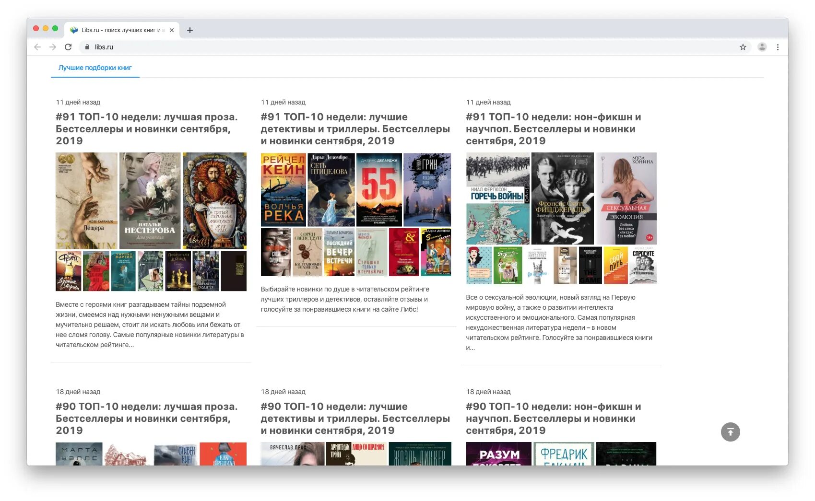Viewport: 815px width, 501px height.
Task: Open '#90 ТОП-10 недели: нон-фикшн' article
Action: (x=554, y=419)
